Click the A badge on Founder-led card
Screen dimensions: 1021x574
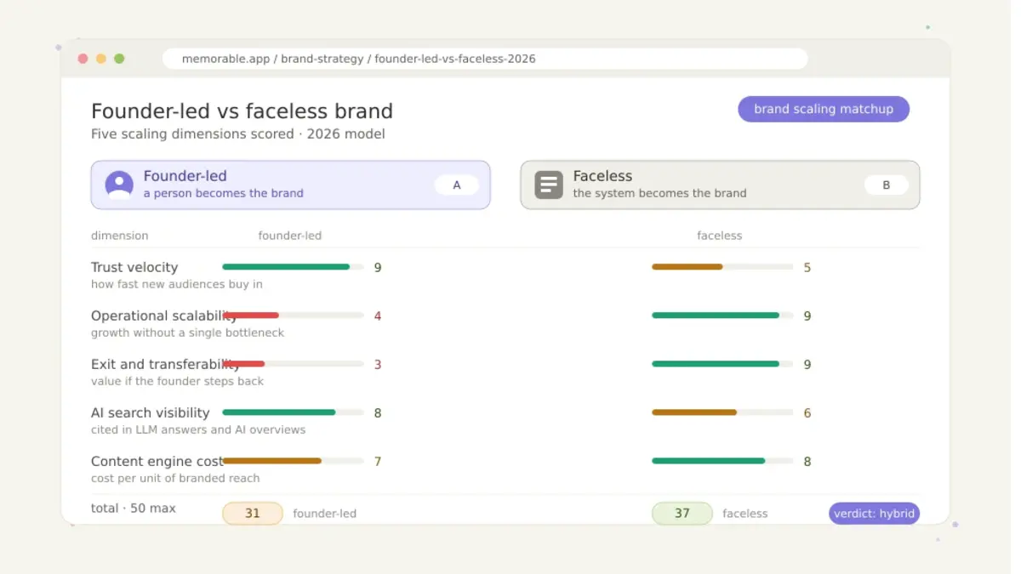(457, 185)
